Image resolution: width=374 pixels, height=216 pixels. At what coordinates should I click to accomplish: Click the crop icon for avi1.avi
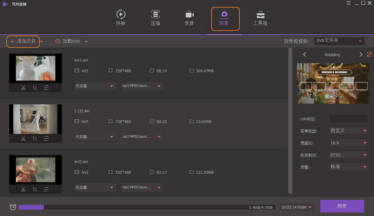click(x=35, y=88)
